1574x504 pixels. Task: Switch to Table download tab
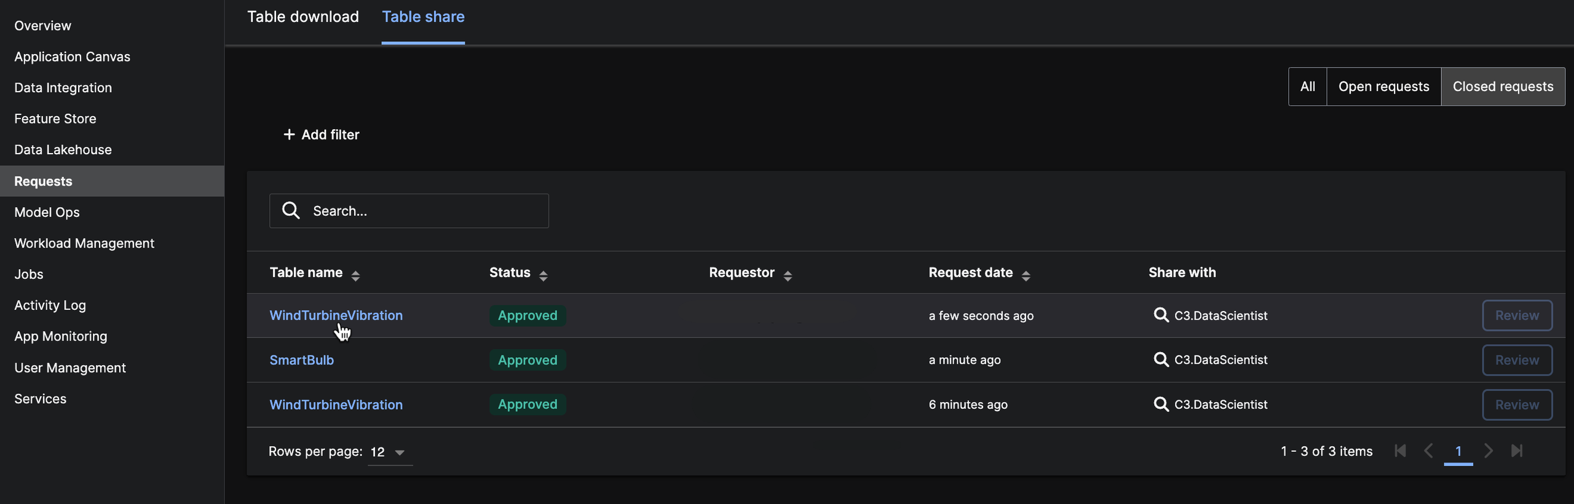[x=303, y=17]
